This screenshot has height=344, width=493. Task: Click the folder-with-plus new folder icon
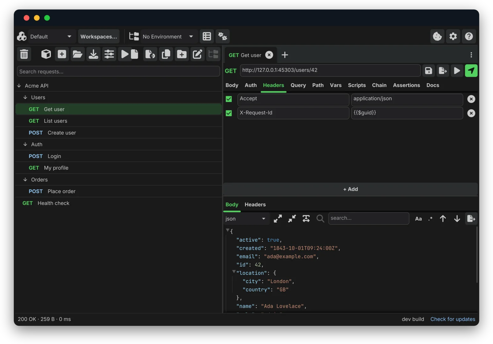pos(181,54)
